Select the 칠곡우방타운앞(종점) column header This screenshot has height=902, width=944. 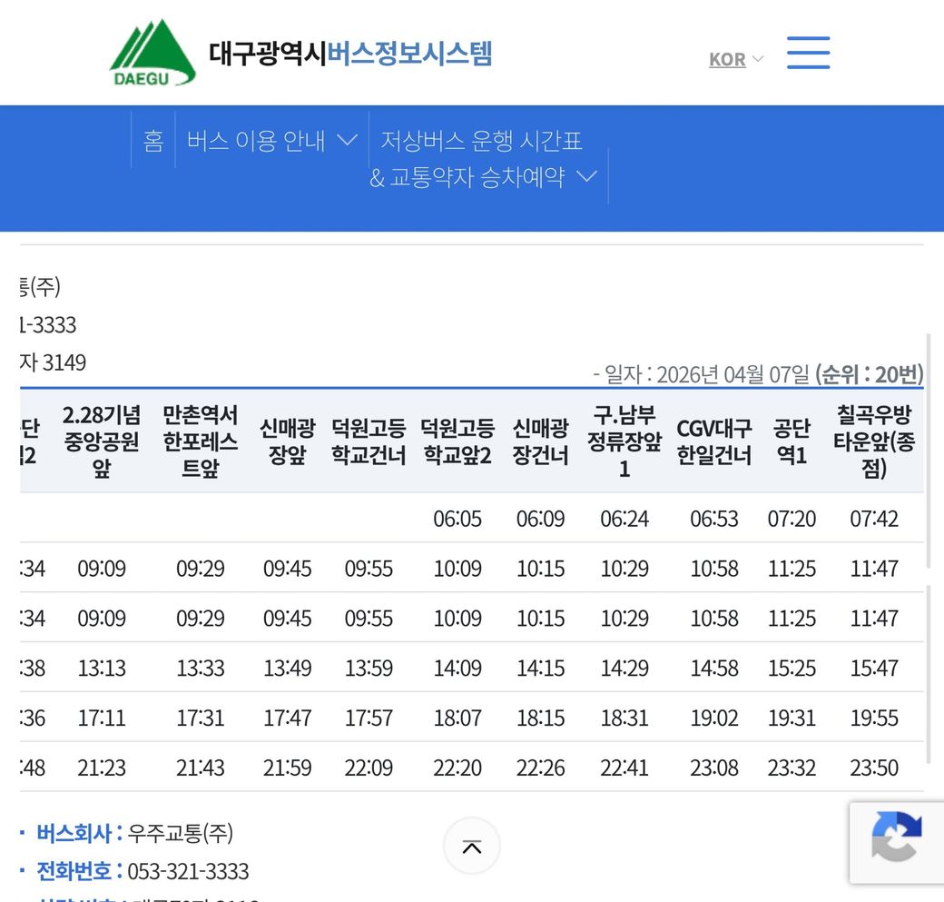tap(874, 441)
